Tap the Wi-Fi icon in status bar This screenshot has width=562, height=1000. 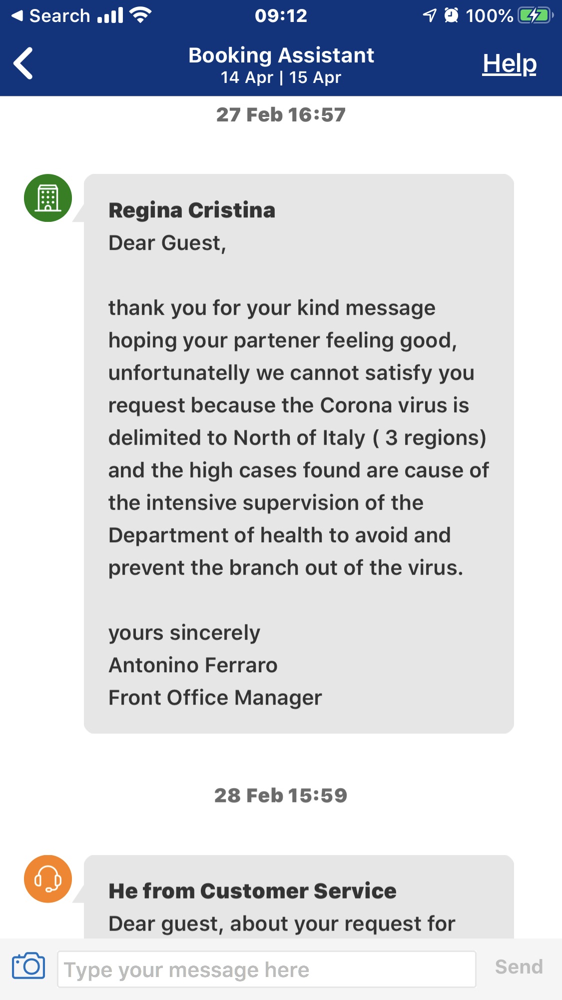point(140,15)
